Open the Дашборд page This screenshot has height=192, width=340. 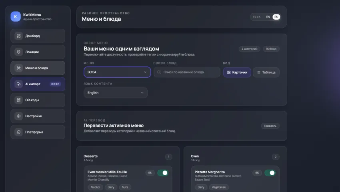[x=38, y=36]
